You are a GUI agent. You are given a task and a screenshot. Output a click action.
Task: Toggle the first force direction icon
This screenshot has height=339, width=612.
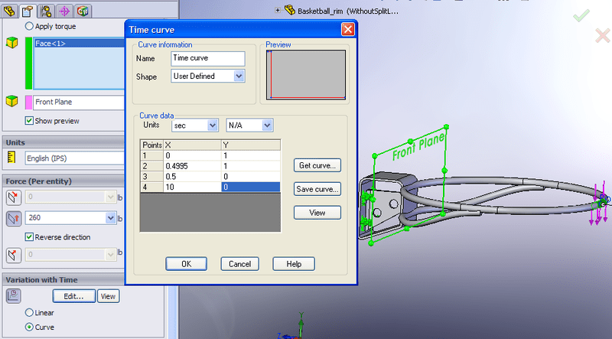click(x=11, y=197)
